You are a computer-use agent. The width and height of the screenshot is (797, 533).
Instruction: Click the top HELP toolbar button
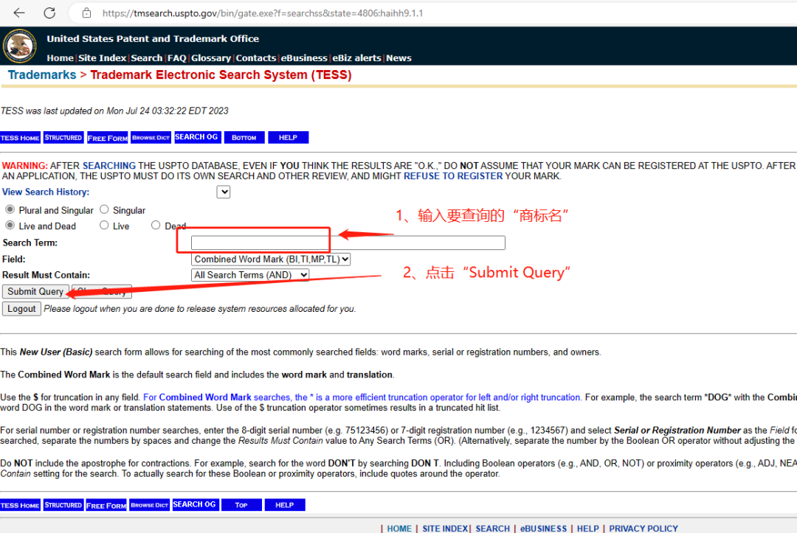[x=288, y=138]
